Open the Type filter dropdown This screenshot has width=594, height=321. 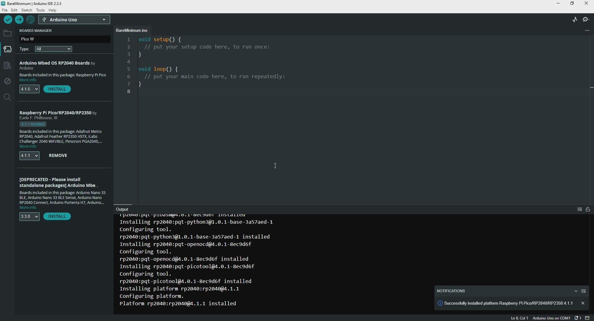point(54,49)
